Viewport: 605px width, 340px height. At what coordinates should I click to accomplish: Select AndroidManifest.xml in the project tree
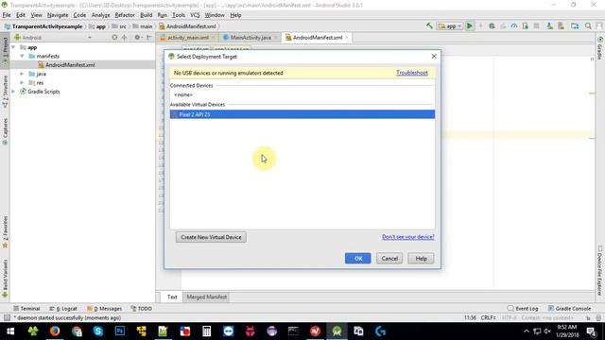click(70, 65)
